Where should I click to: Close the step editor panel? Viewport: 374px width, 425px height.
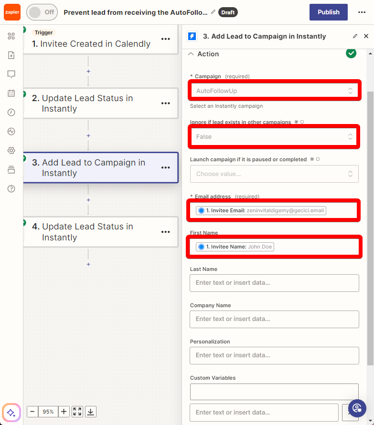point(366,36)
